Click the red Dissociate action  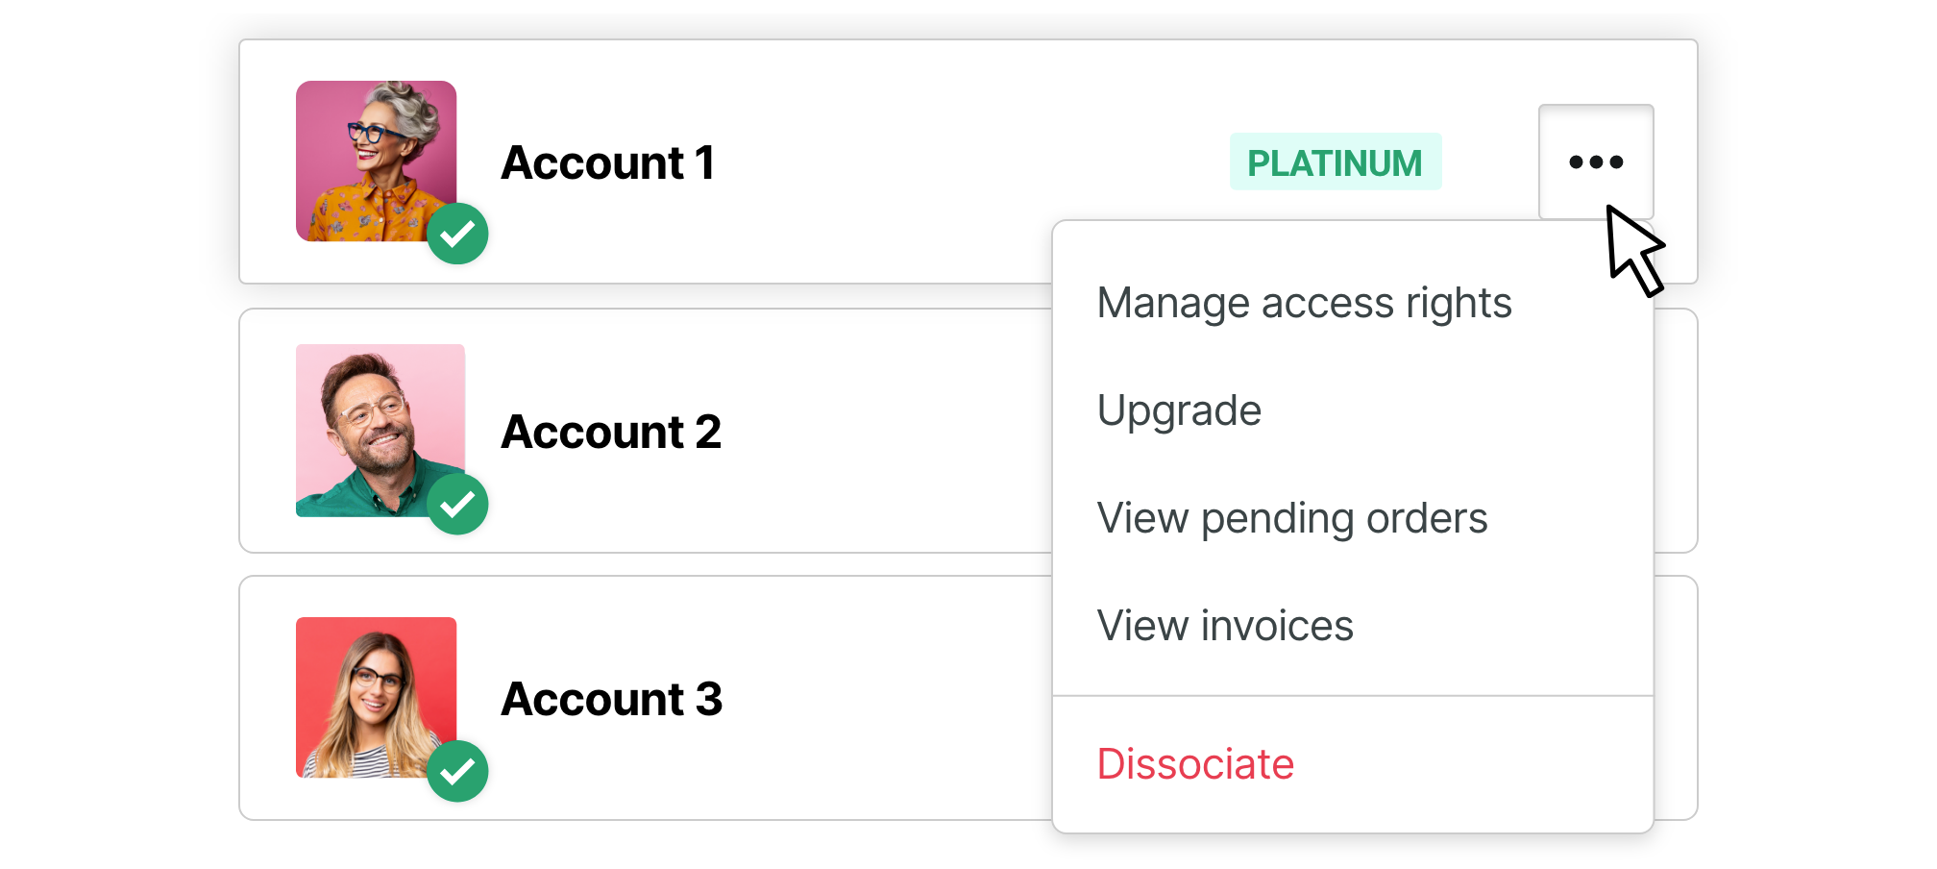1195,763
